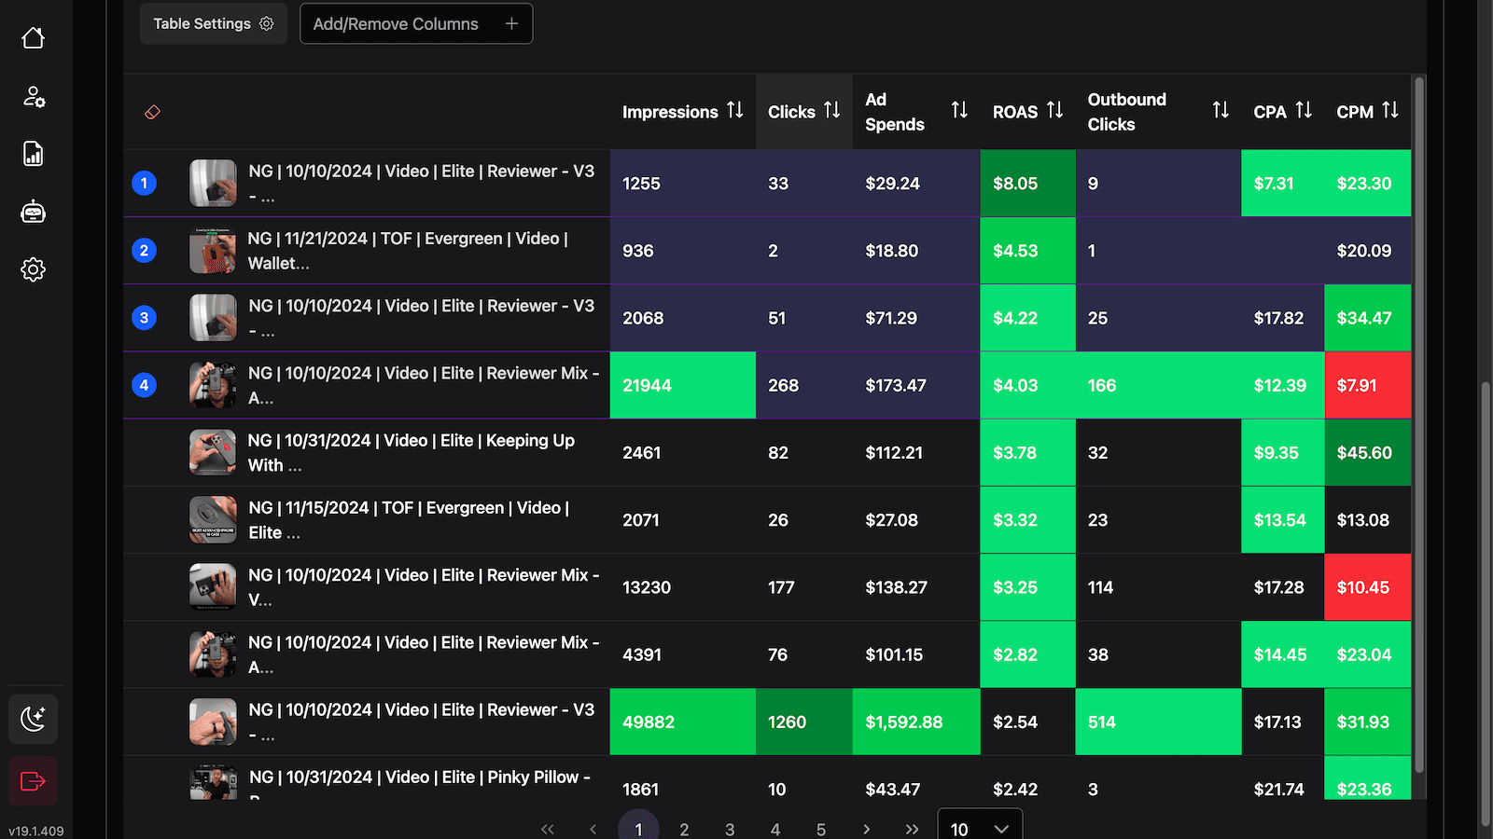
Task: Jump to the last page with double arrows
Action: tap(912, 828)
